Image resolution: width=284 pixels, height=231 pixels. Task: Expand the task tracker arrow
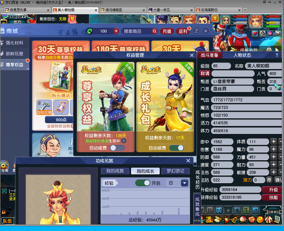point(277,49)
